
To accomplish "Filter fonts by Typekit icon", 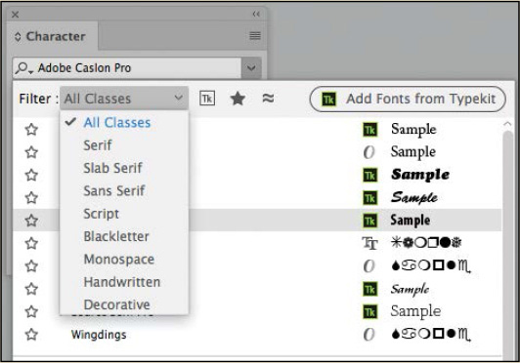I will coord(207,99).
